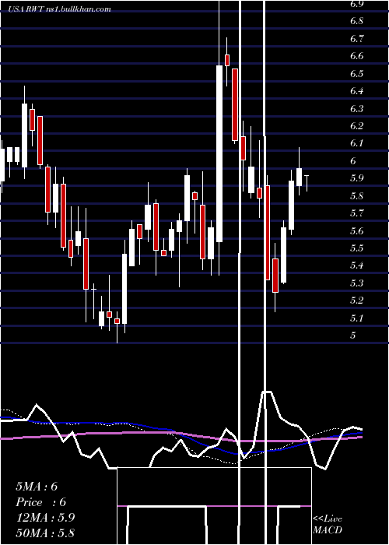Image resolution: width=389 pixels, height=545 pixels.
Task: Select the last candlestick near 5.9
Action: (x=307, y=183)
